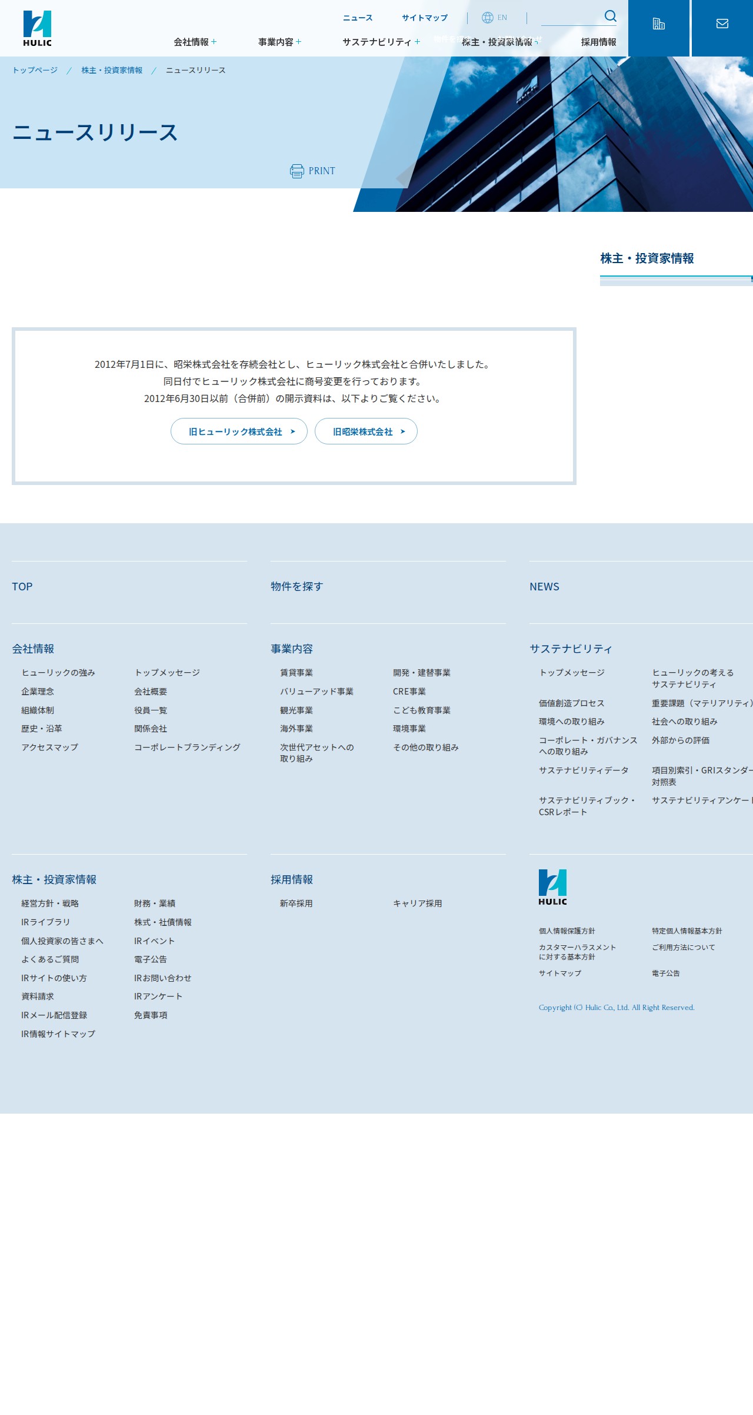
Task: Open footer 財務・業績 link
Action: [x=155, y=904]
